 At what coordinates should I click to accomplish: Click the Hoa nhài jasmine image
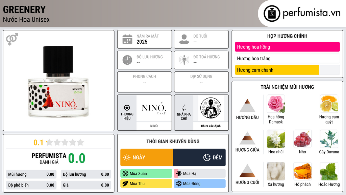pos(276,138)
